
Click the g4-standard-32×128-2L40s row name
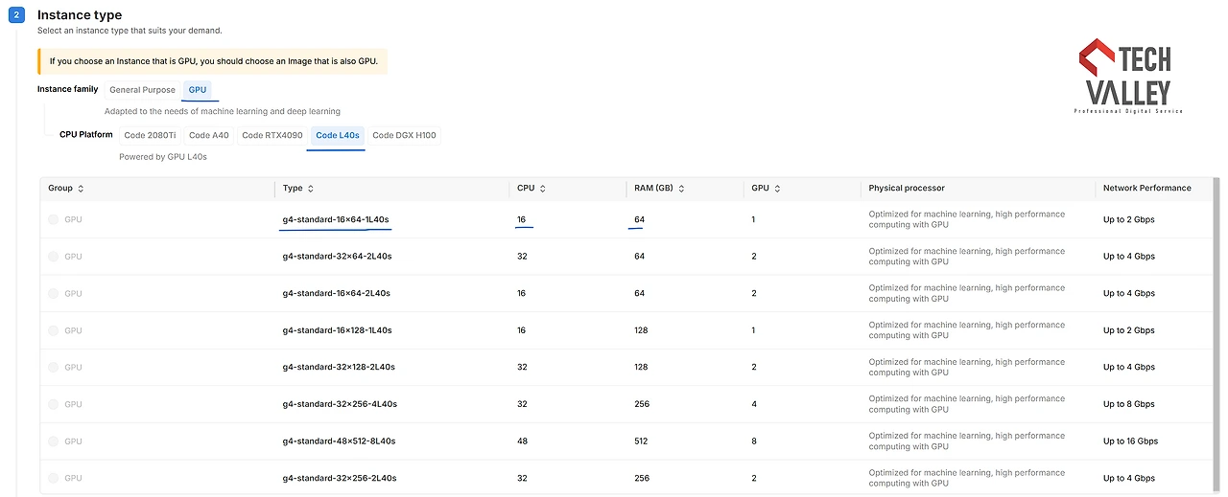338,367
